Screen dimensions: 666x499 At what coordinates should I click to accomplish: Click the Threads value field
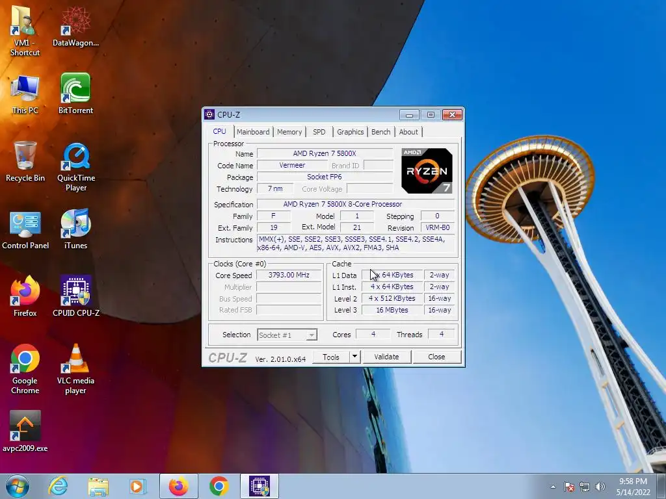[442, 335]
